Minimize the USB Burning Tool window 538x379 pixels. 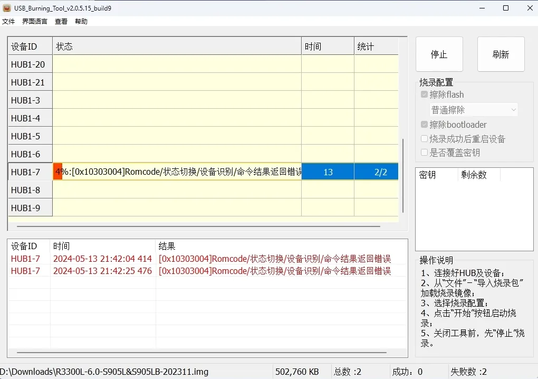click(482, 8)
